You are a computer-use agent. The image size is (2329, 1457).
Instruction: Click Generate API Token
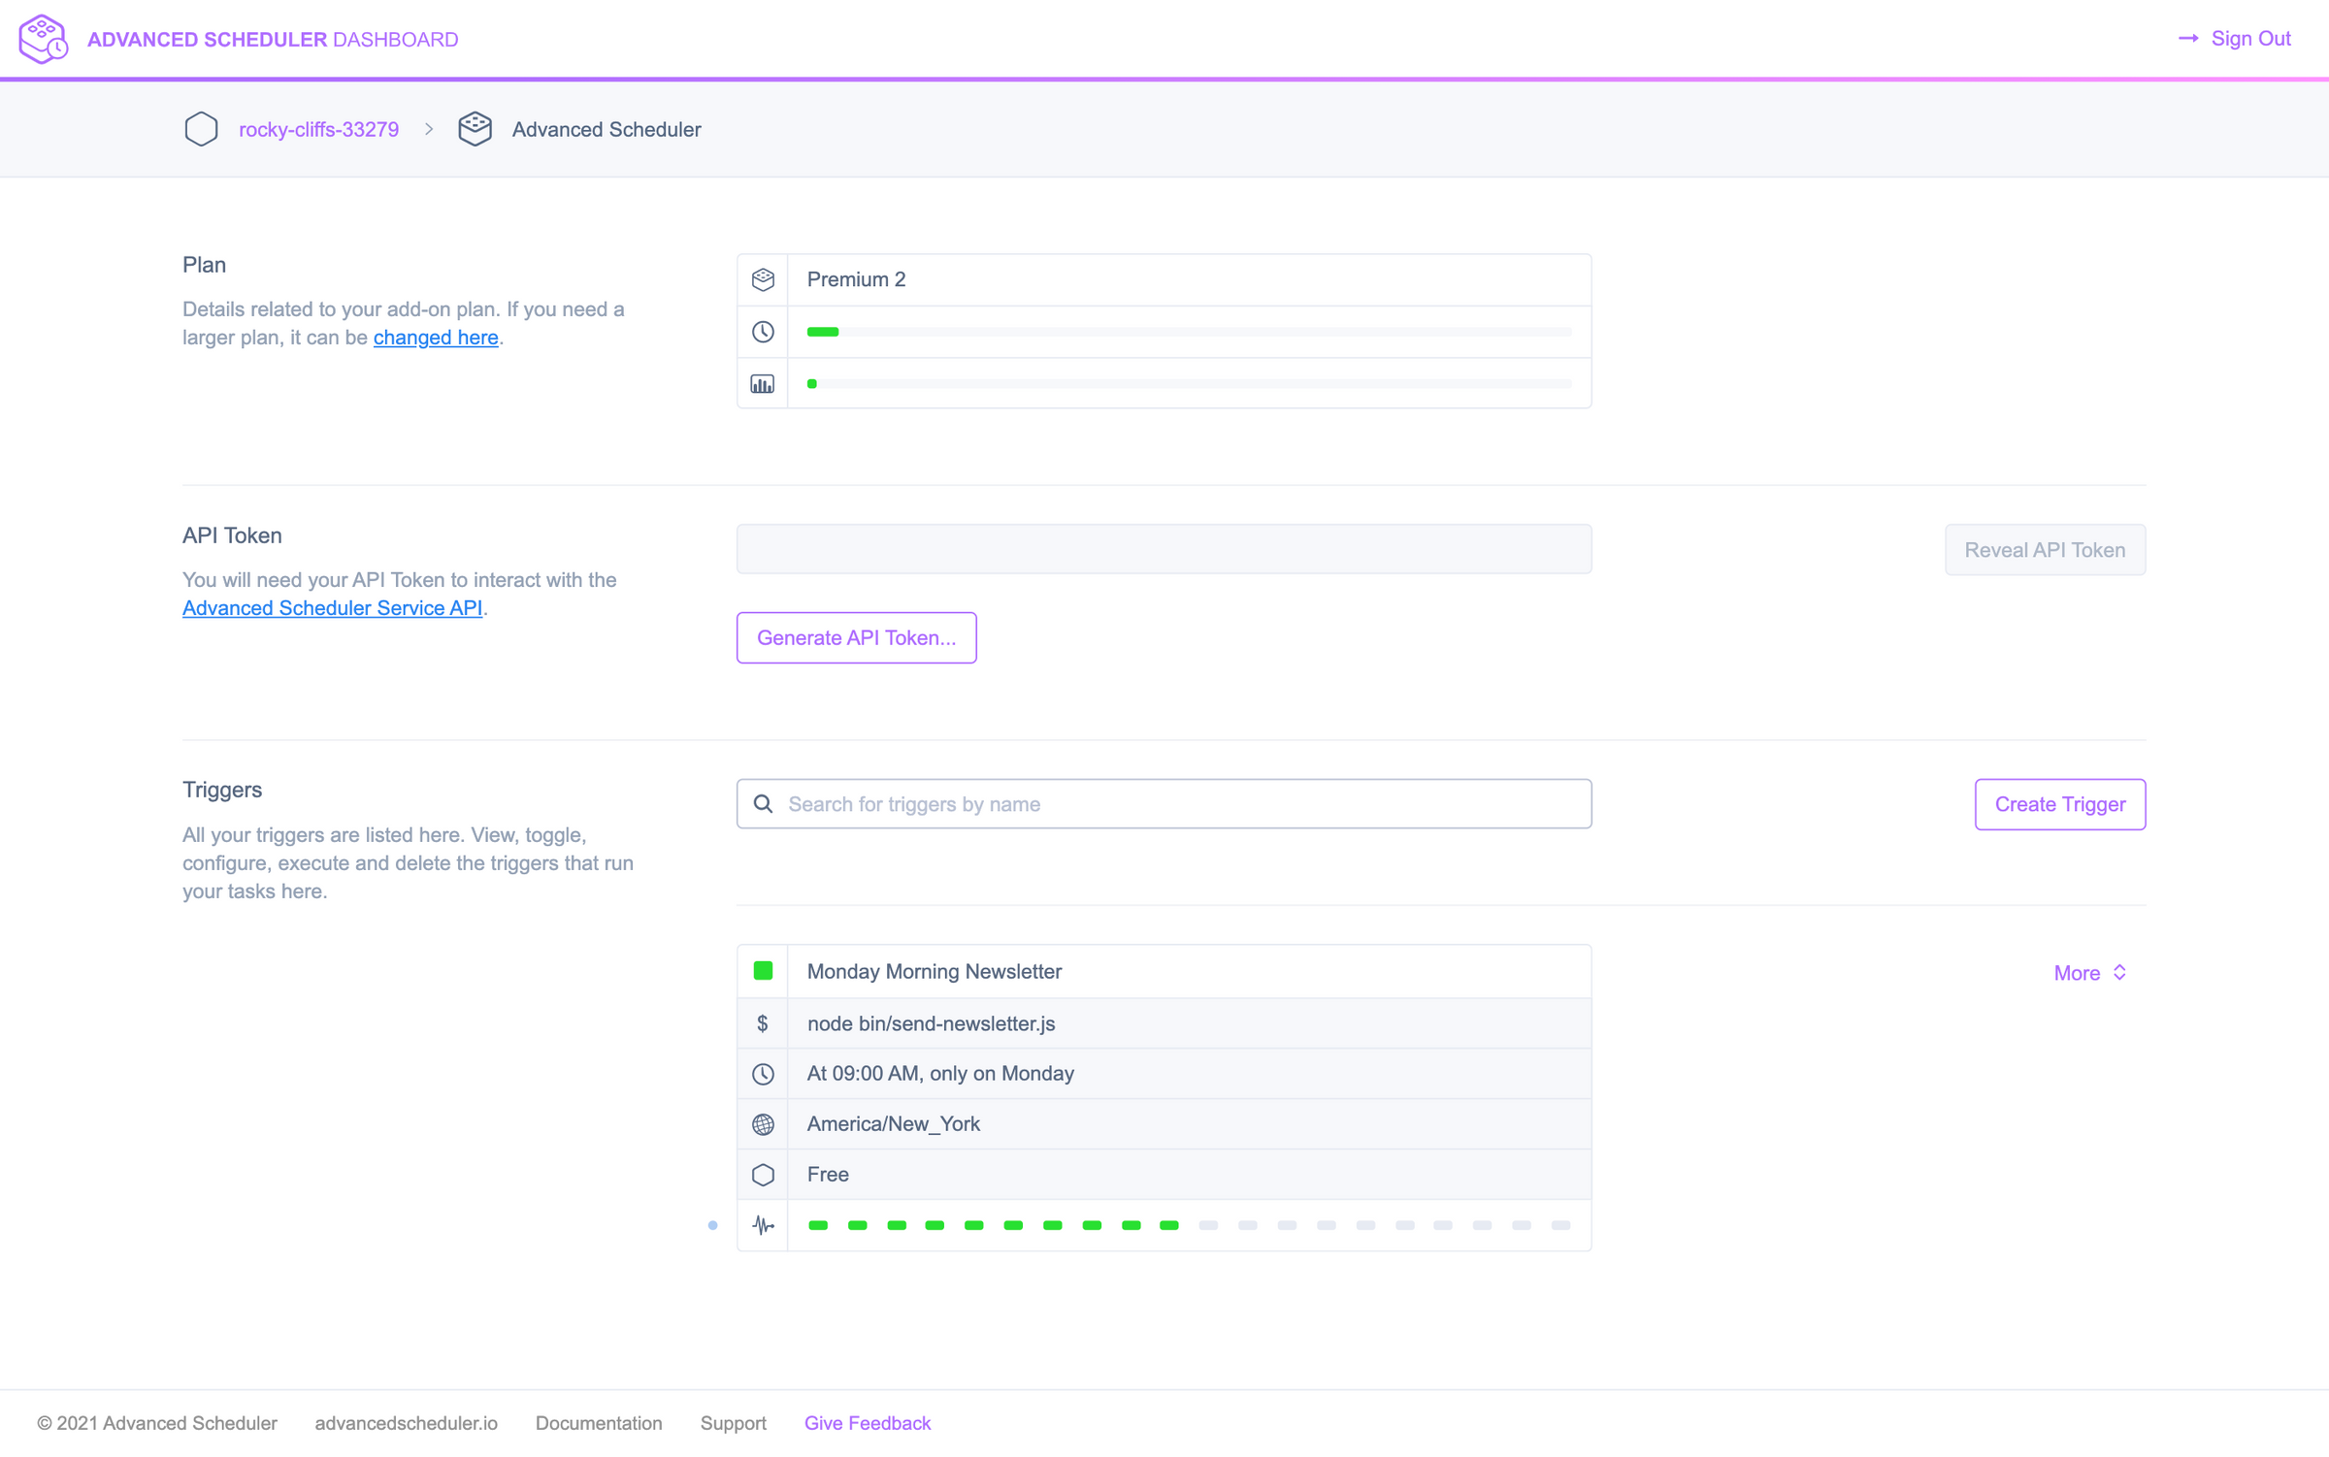click(x=855, y=637)
